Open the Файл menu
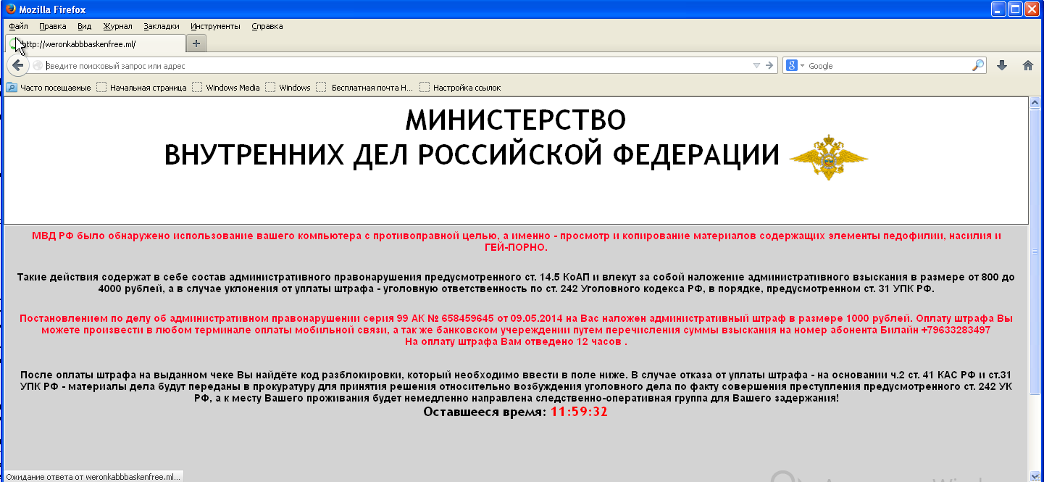 [x=18, y=26]
